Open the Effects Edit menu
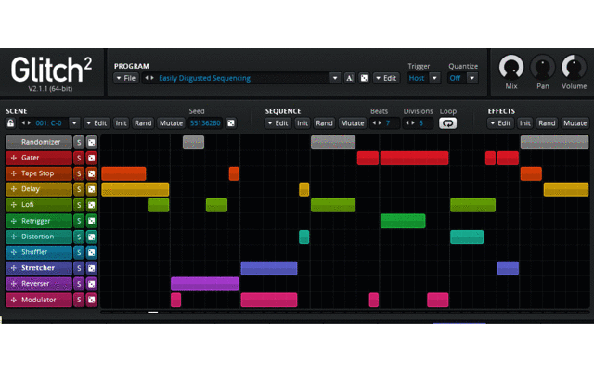Viewport: 594px width, 371px height. coord(500,123)
